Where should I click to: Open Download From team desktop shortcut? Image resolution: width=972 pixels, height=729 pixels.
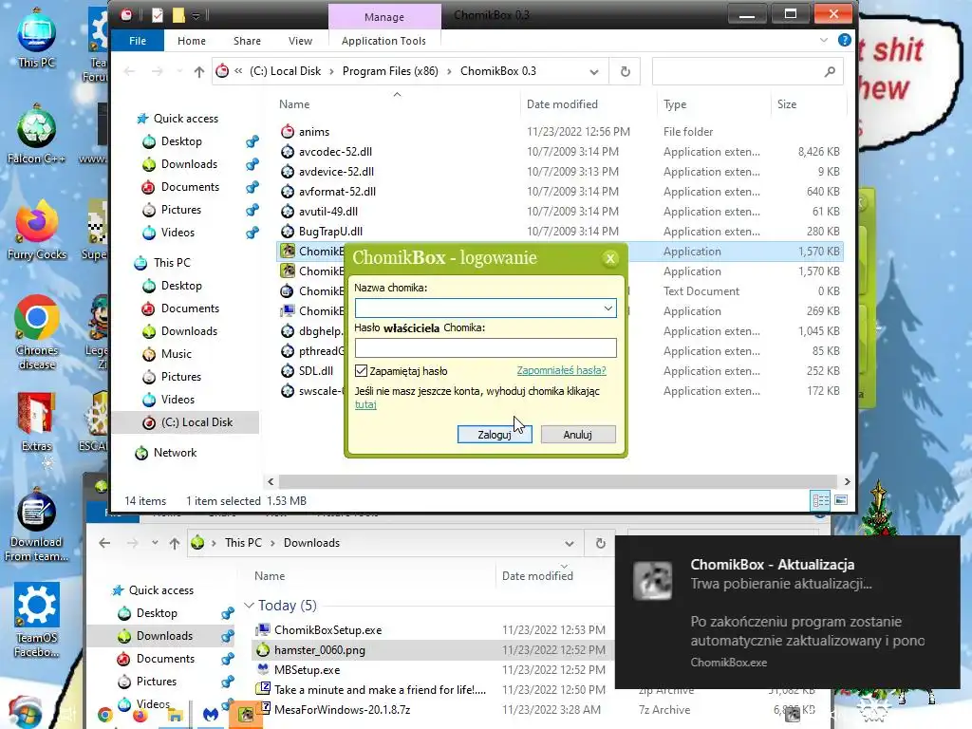[x=37, y=526]
